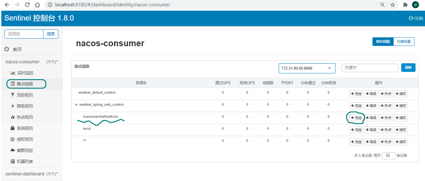The height and width of the screenshot is (181, 425).
Task: Add 授权 rule for sentinel_spring_web_context
Action: 401,106
